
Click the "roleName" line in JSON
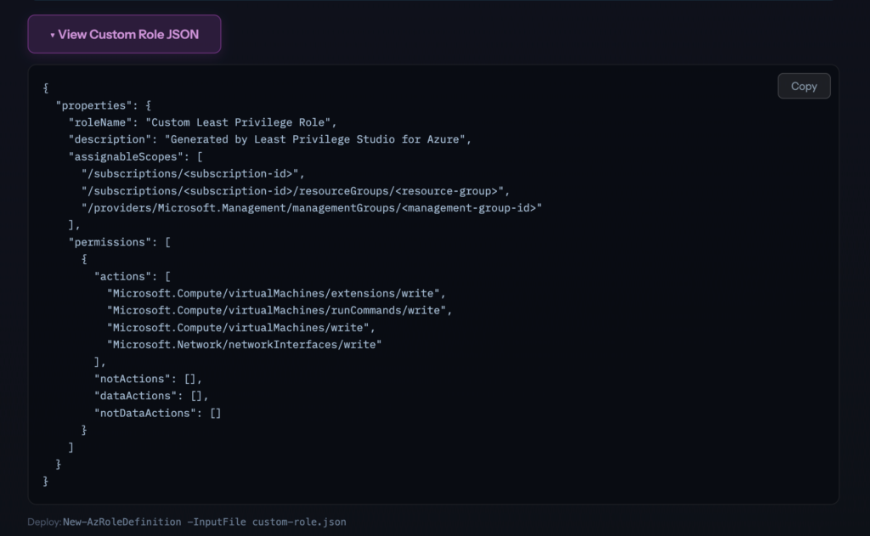click(203, 121)
